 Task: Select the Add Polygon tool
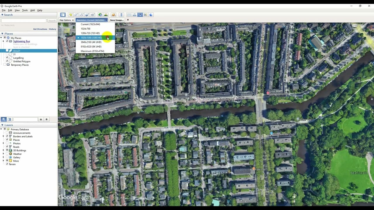(76, 15)
